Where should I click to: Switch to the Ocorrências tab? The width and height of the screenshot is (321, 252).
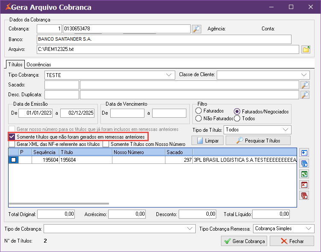coord(39,65)
